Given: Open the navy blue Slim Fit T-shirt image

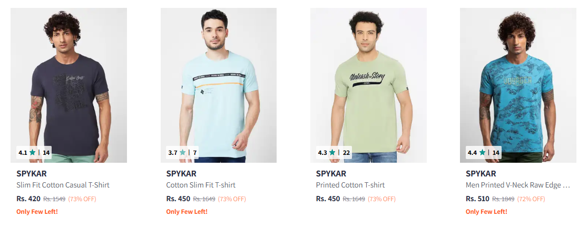Looking at the screenshot, I should click(x=69, y=85).
